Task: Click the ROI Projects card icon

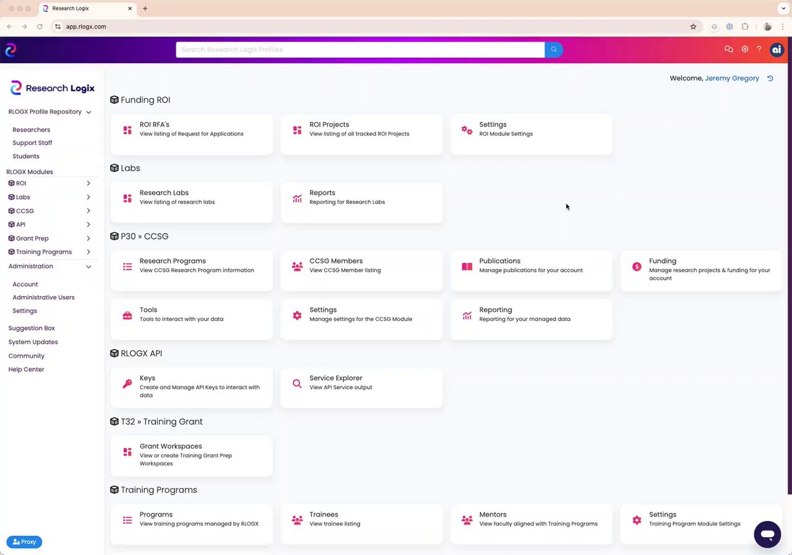Action: (x=297, y=130)
